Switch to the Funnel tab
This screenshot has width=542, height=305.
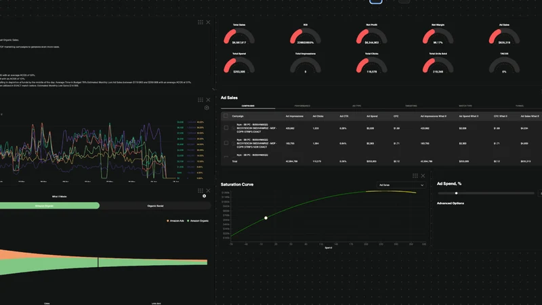click(520, 106)
